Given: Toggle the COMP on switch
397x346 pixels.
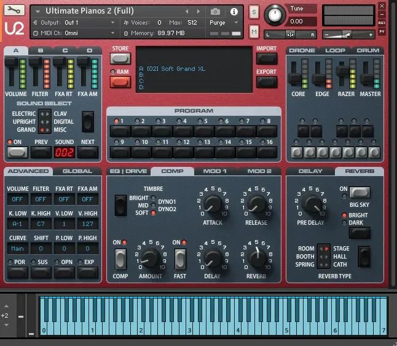Looking at the screenshot, I should pos(120,259).
